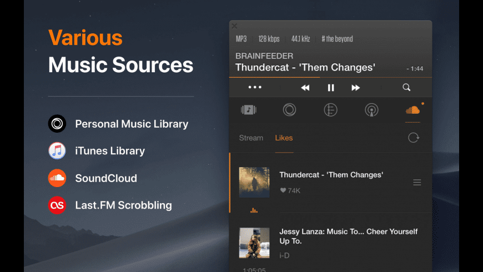
Task: Close the player window with the X
Action: pyautogui.click(x=234, y=26)
